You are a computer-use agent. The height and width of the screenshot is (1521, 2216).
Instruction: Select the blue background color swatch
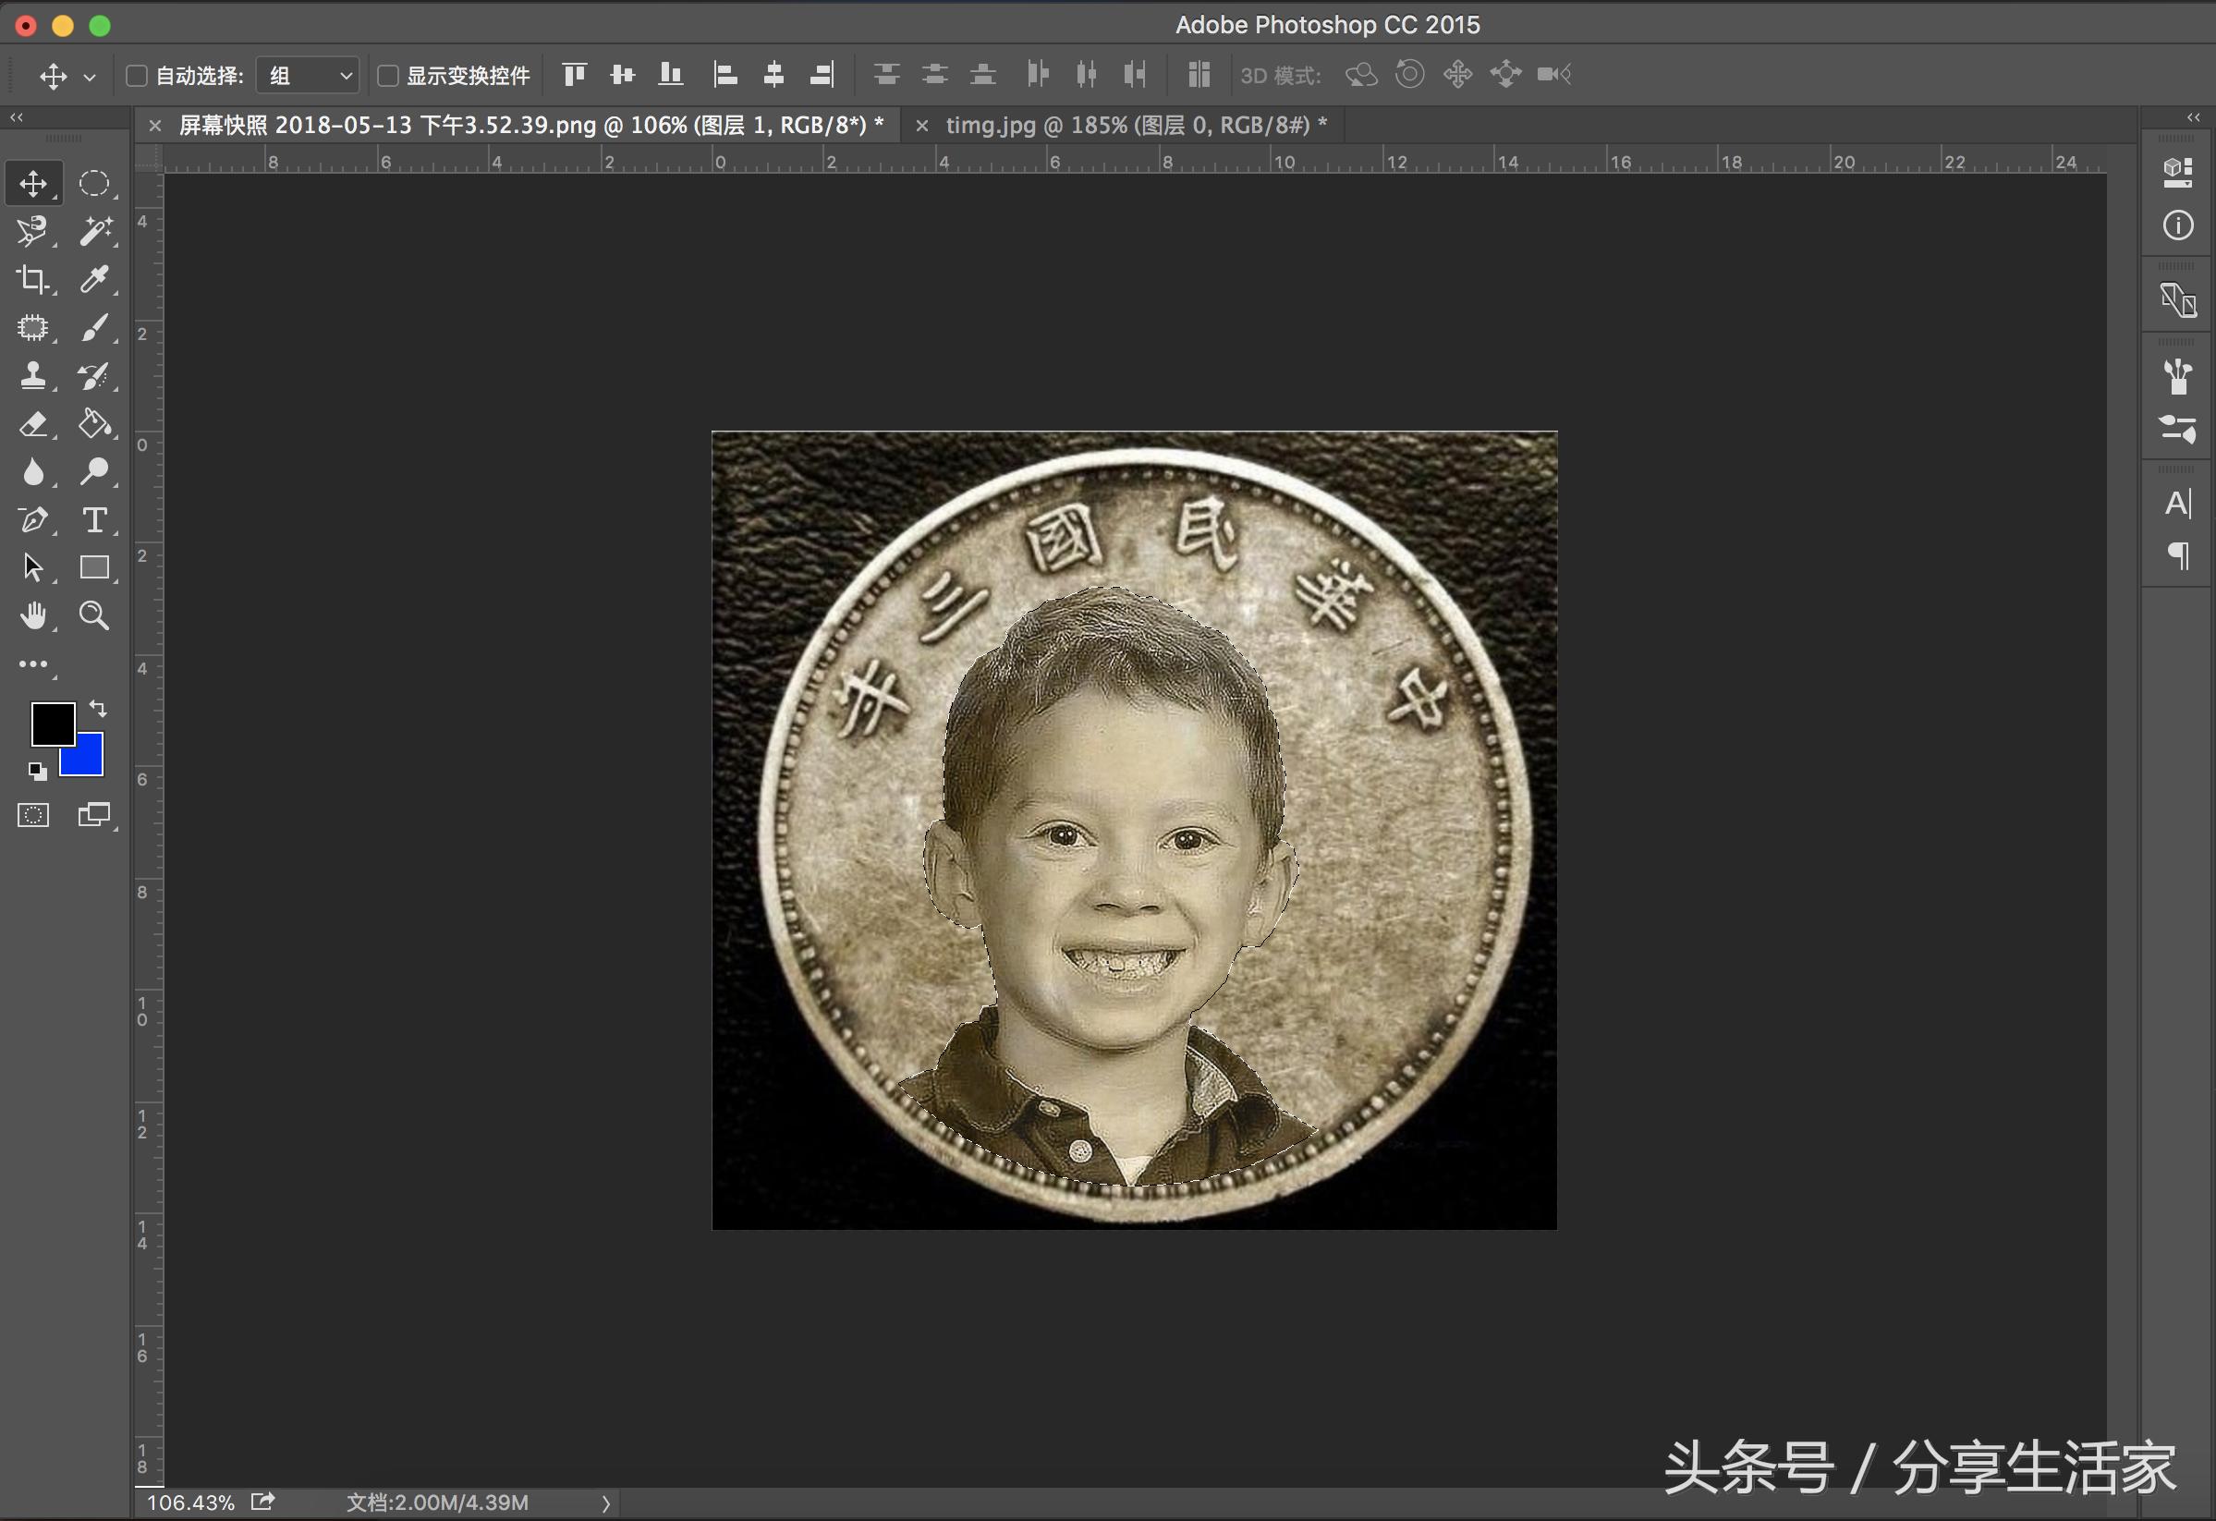point(80,755)
